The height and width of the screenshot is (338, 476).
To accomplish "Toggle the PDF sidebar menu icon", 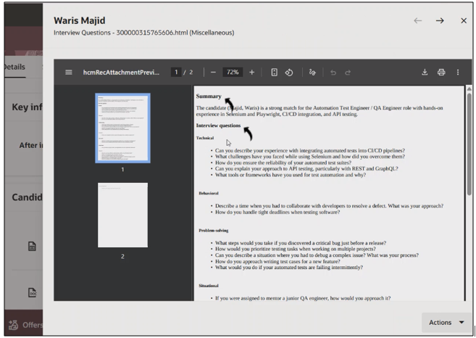I will coord(69,73).
